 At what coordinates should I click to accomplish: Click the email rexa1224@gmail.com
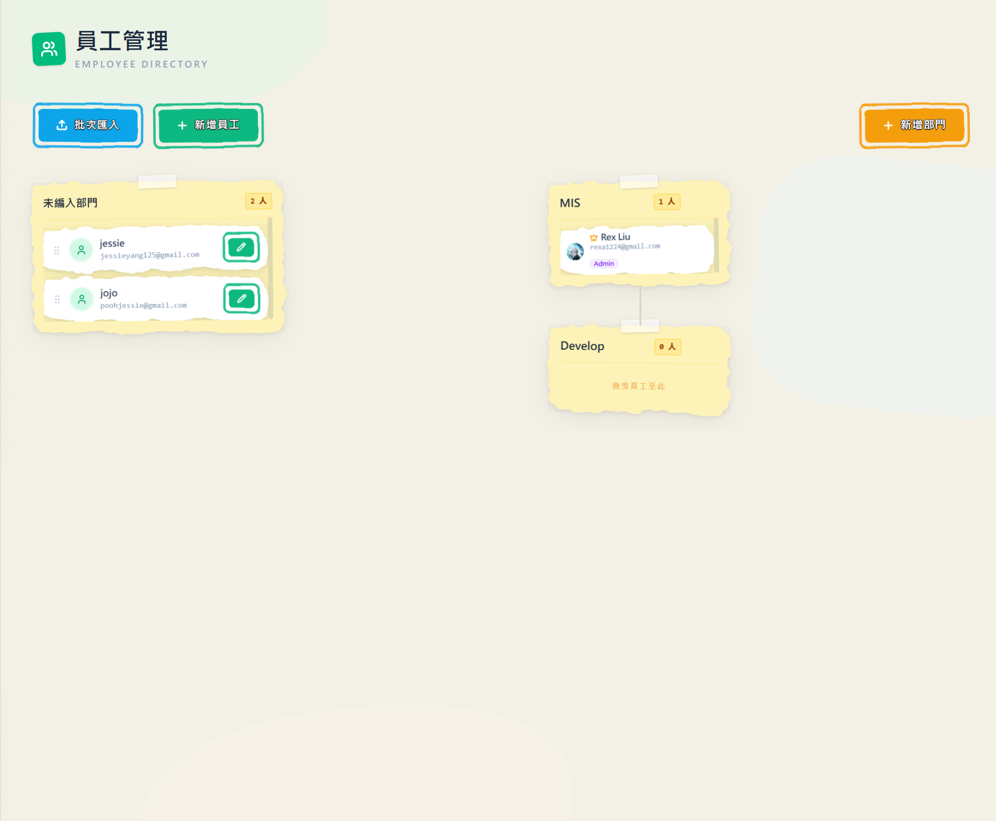(625, 246)
